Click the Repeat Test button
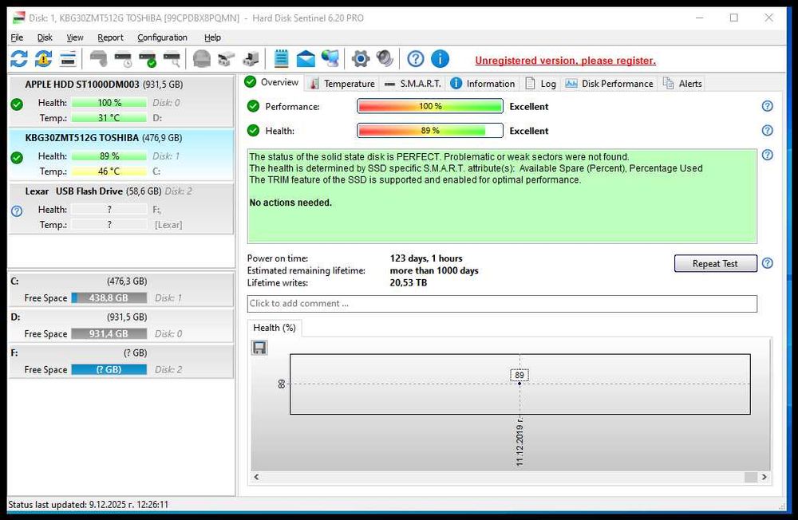The height and width of the screenshot is (520, 798). (715, 263)
